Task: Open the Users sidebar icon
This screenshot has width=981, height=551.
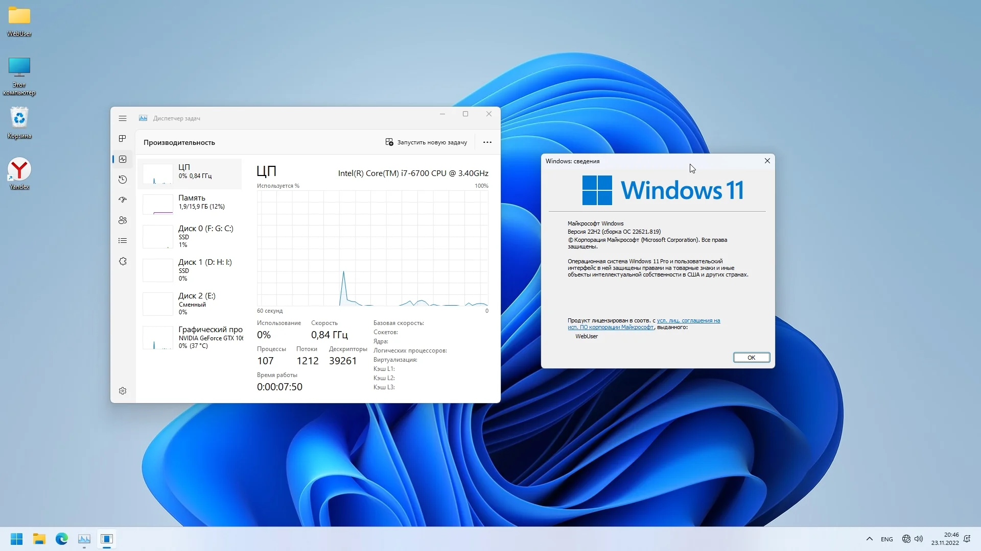Action: click(x=123, y=220)
